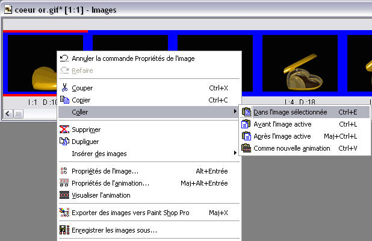Select frame 4 thumbnail with open heart box
This screenshot has width=372, height=241.
[x=300, y=63]
